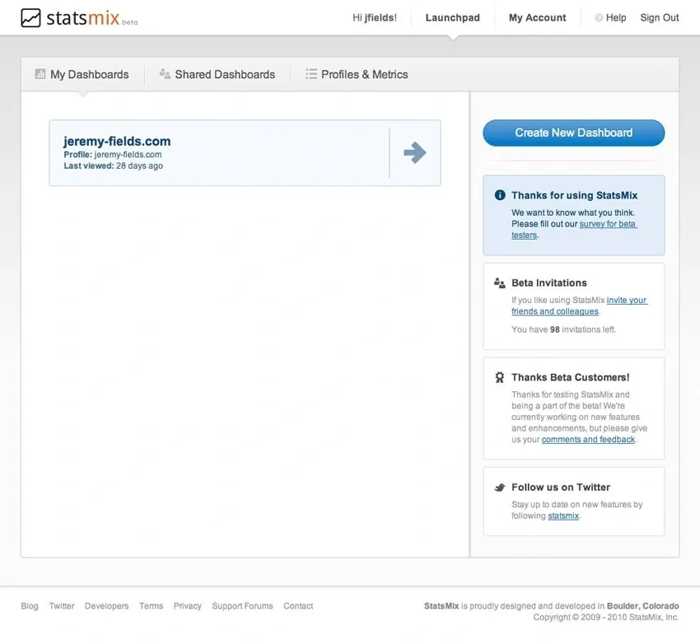Click the bar chart icon on My Dashboards tab
Screen dimensions: 700x644
click(x=40, y=74)
